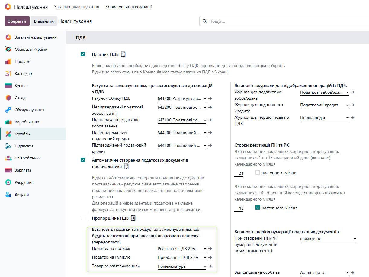Check наступного місяця next to 31 days
The width and height of the screenshot is (369, 277).
[258, 173]
